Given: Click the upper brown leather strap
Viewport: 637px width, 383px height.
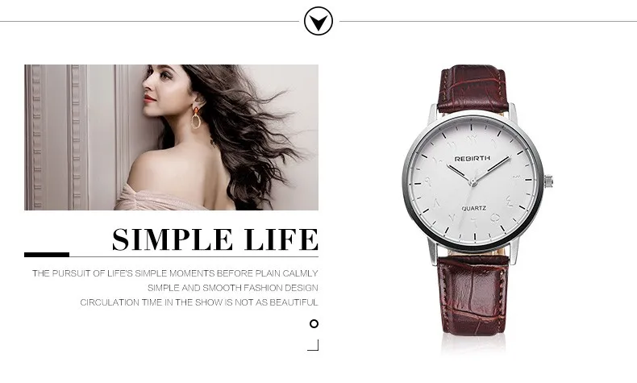Looking at the screenshot, I should pyautogui.click(x=473, y=89).
